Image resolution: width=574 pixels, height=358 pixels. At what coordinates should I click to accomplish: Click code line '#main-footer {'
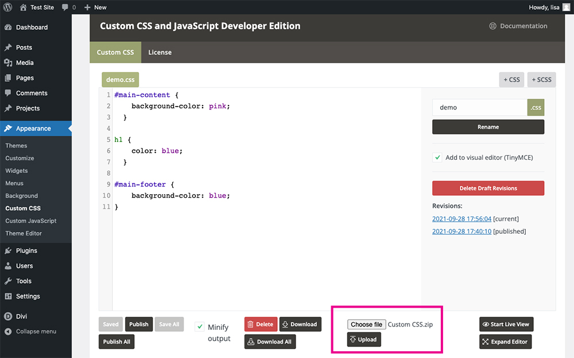[144, 184]
